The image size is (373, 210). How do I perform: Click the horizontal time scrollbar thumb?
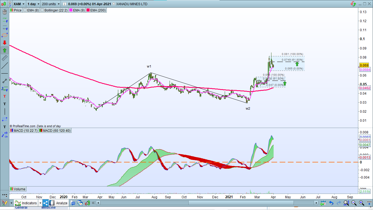click(241, 203)
